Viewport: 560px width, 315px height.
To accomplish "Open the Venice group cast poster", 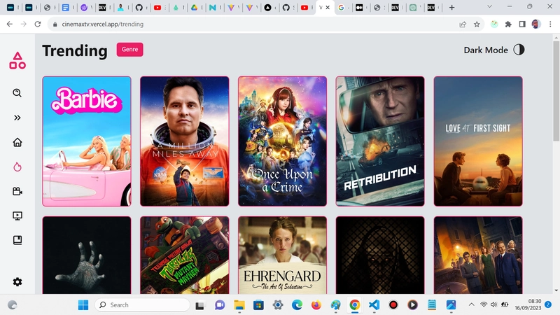I will [x=478, y=255].
